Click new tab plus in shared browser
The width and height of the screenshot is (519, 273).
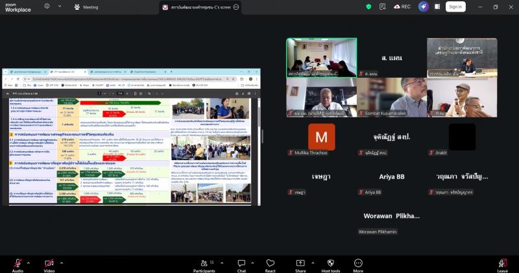[171, 72]
